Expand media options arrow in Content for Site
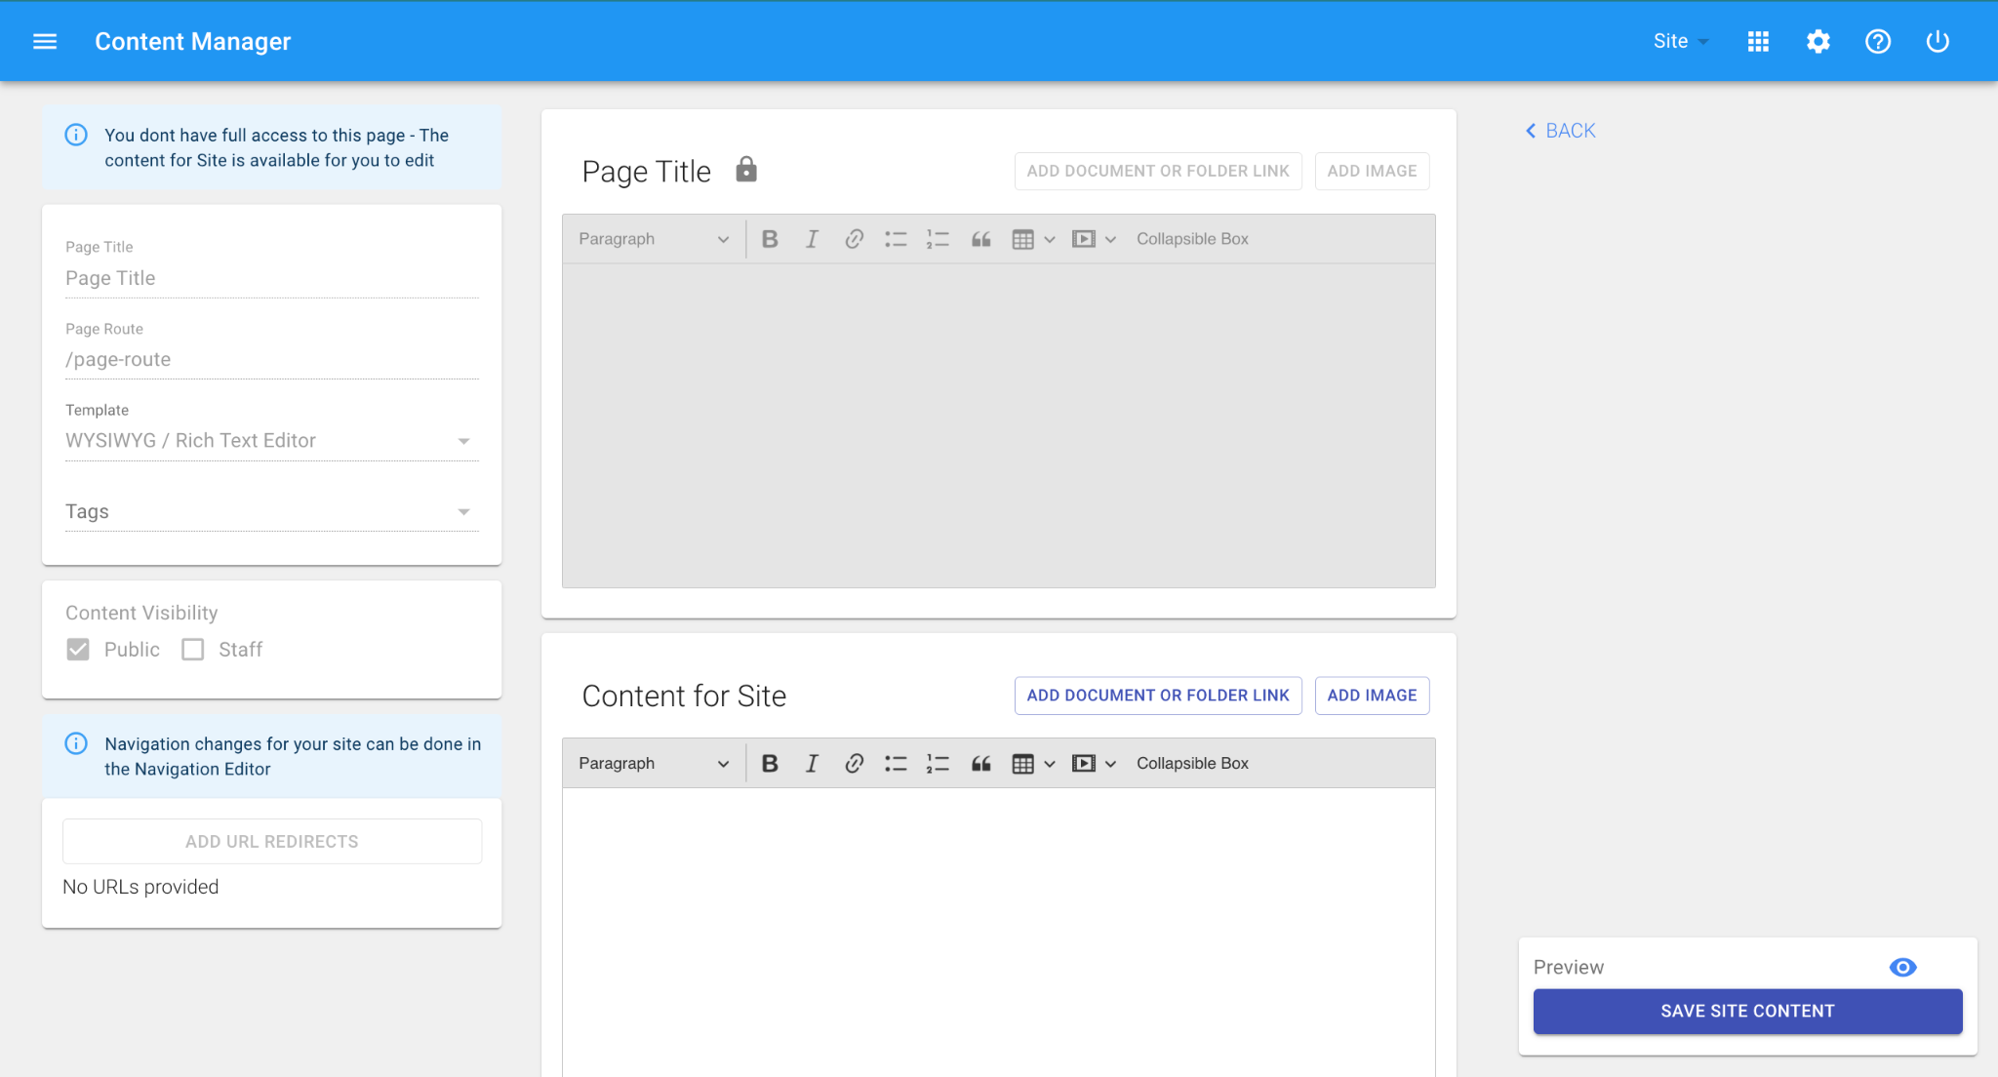 click(1110, 764)
